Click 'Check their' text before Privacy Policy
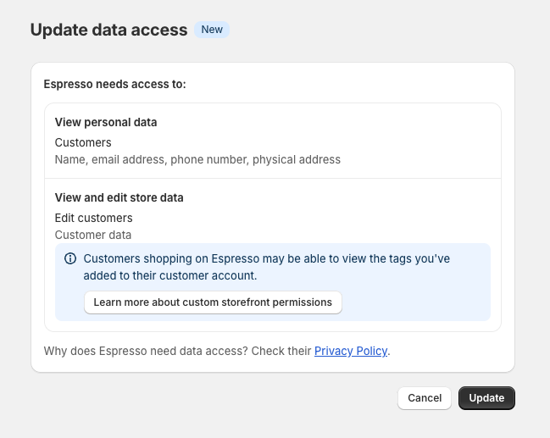550x438 pixels. 281,351
